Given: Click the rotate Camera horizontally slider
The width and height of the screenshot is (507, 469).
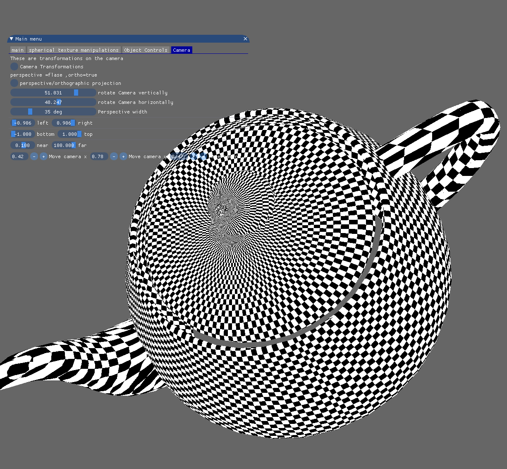Looking at the screenshot, I should [53, 102].
